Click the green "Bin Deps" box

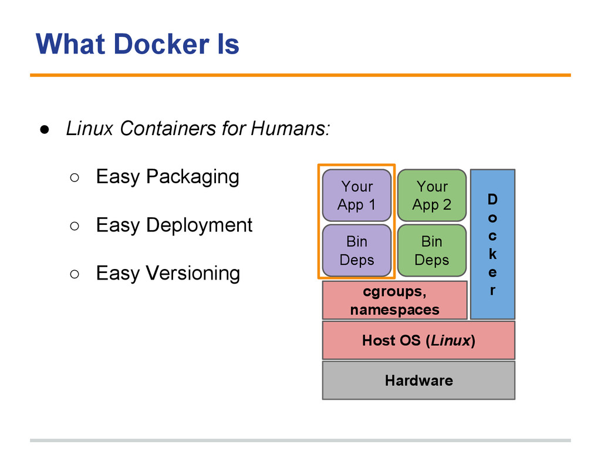tap(432, 250)
